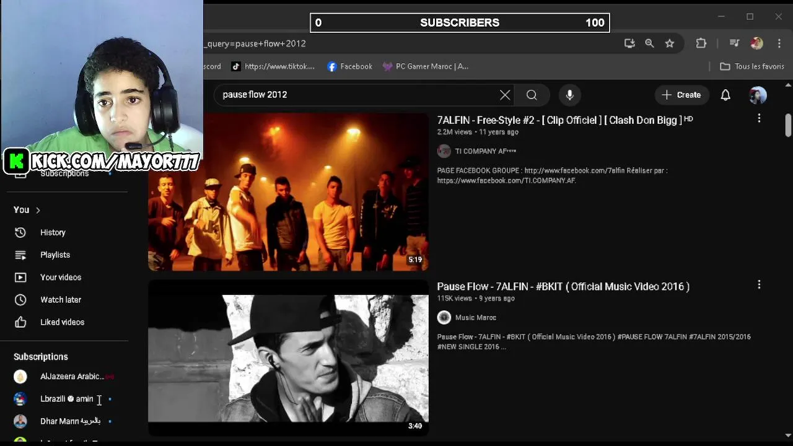Play the Pause Flow #BKIT thumbnail
The width and height of the screenshot is (793, 446).
pyautogui.click(x=288, y=358)
